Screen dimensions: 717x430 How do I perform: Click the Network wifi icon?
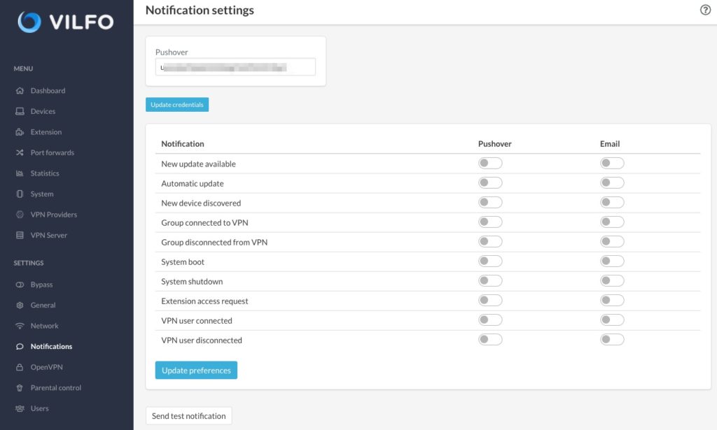[x=20, y=326]
